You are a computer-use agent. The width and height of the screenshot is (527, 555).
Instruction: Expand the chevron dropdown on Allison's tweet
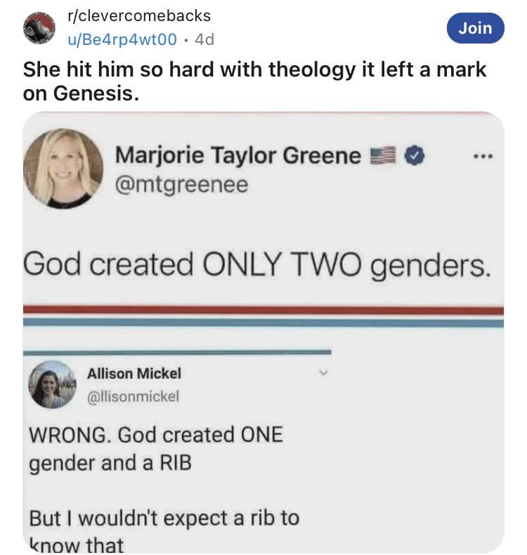coord(323,373)
